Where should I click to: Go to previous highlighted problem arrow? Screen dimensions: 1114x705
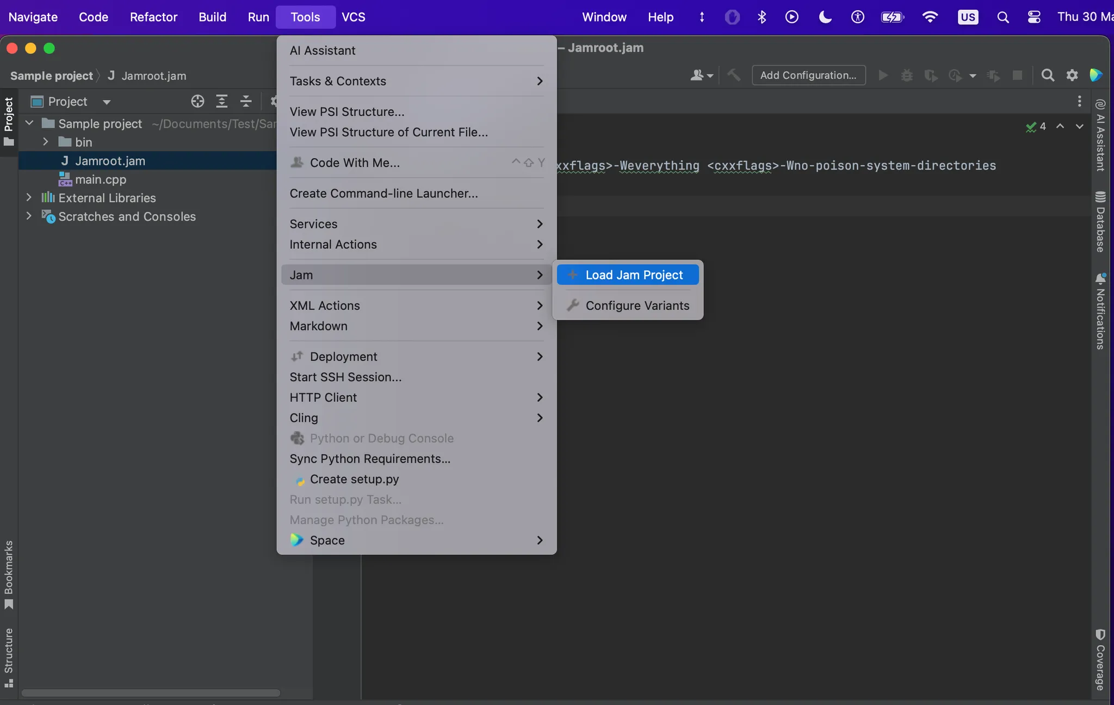(x=1060, y=126)
